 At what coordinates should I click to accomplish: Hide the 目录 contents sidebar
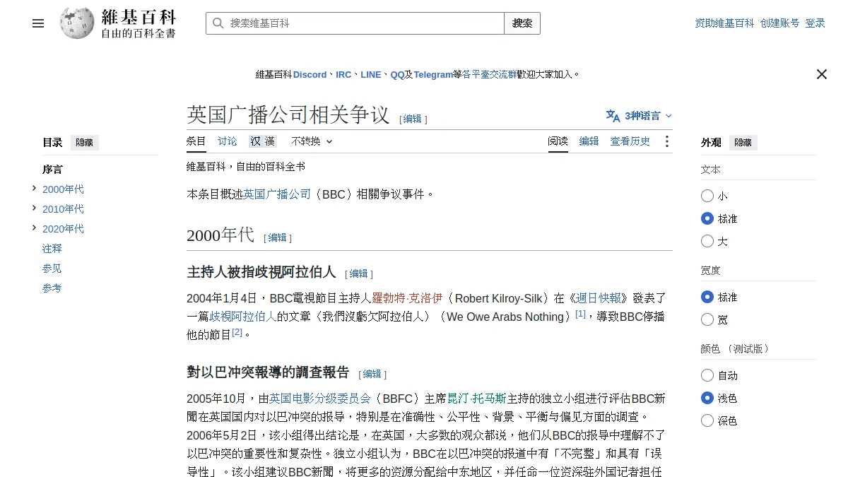pyautogui.click(x=85, y=143)
